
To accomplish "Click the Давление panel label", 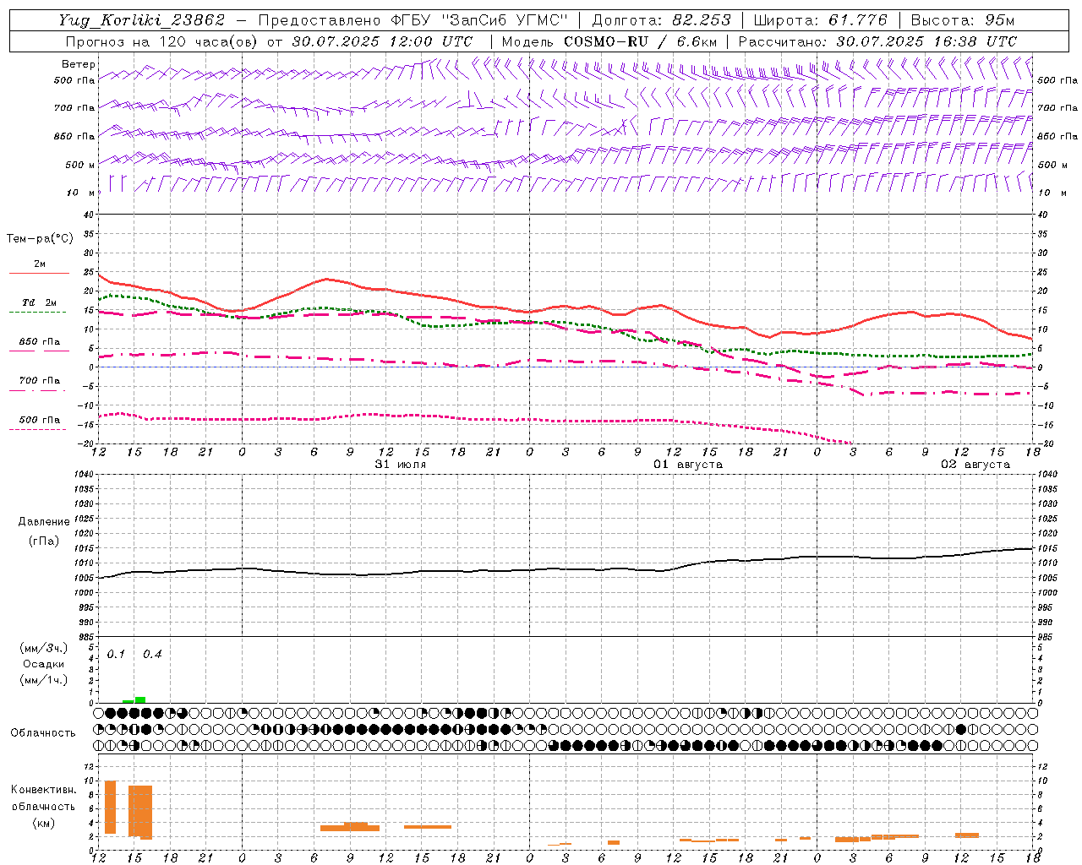I will (x=44, y=522).
